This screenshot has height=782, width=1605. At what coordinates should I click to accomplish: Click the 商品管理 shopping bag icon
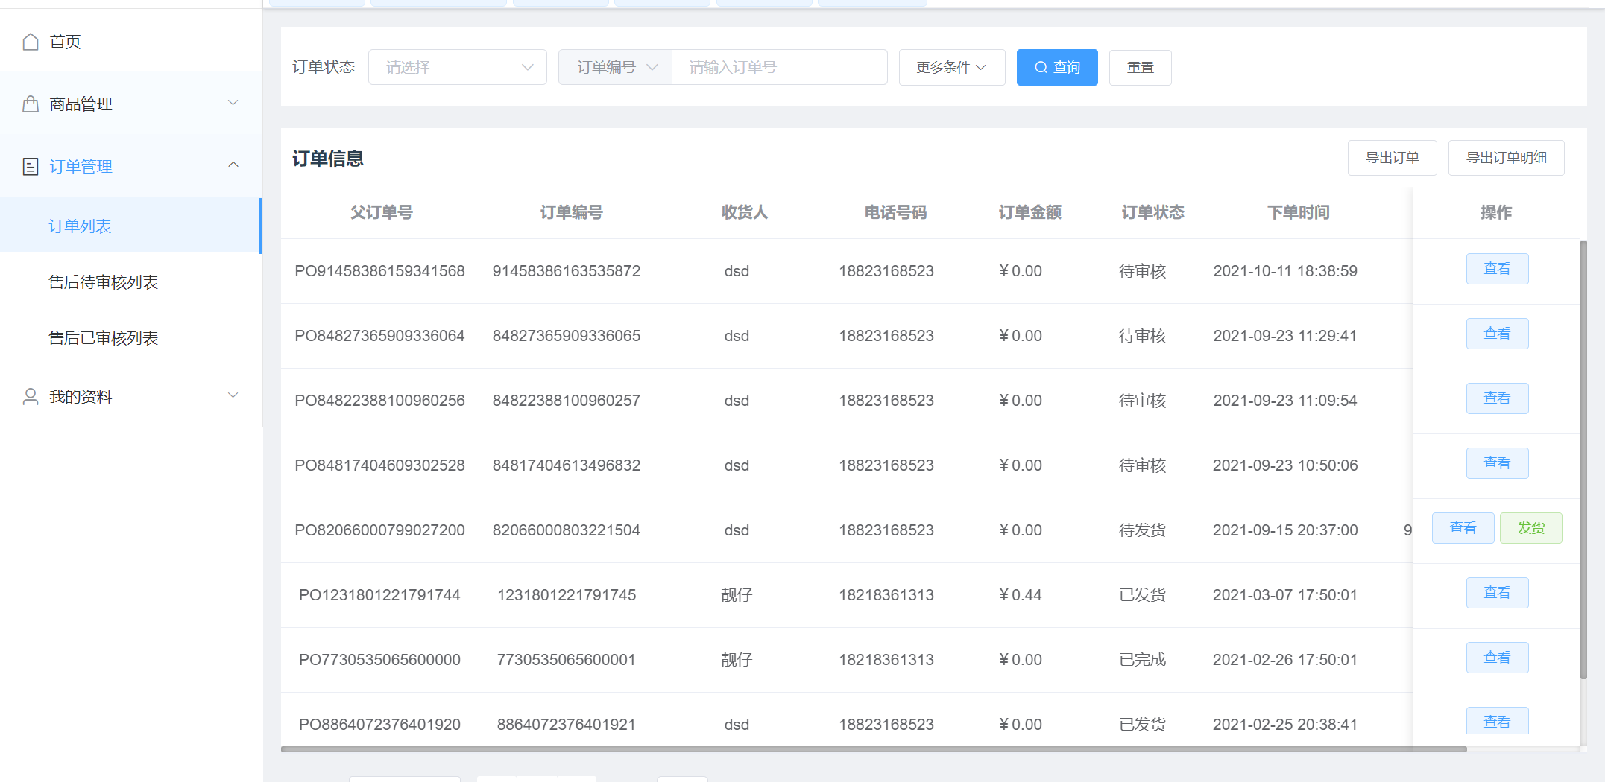coord(31,104)
